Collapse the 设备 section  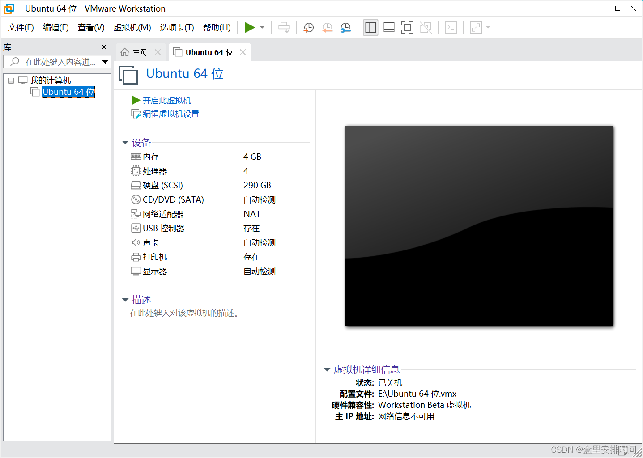click(x=125, y=143)
